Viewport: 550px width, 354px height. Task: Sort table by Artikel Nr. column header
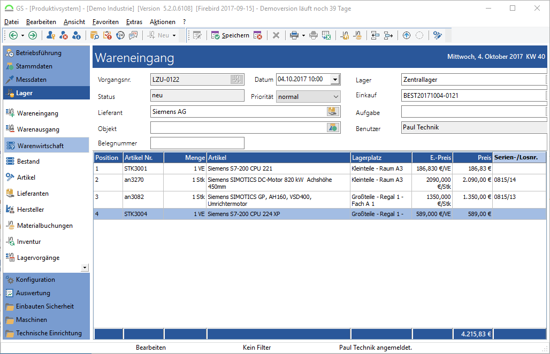coord(143,158)
